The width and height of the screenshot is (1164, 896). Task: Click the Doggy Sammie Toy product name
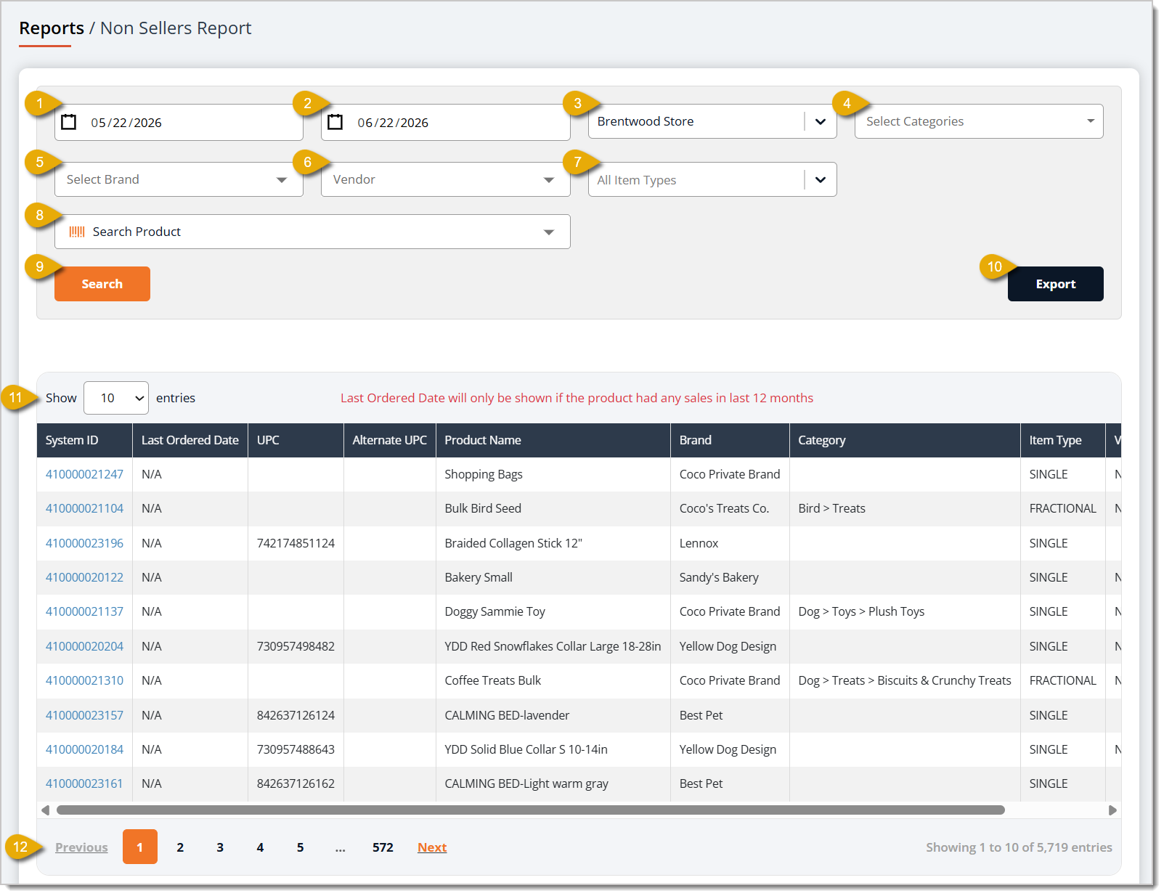tap(495, 611)
